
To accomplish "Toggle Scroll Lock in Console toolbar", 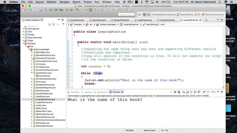I will pos(188,92).
